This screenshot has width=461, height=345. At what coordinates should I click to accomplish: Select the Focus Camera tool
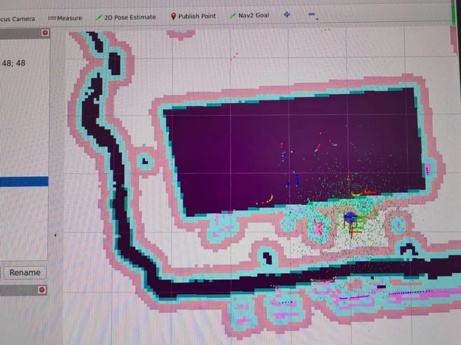point(17,19)
